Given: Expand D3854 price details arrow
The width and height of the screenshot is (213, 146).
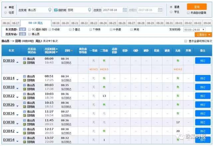Looking at the screenshot, I should pos(17,141).
